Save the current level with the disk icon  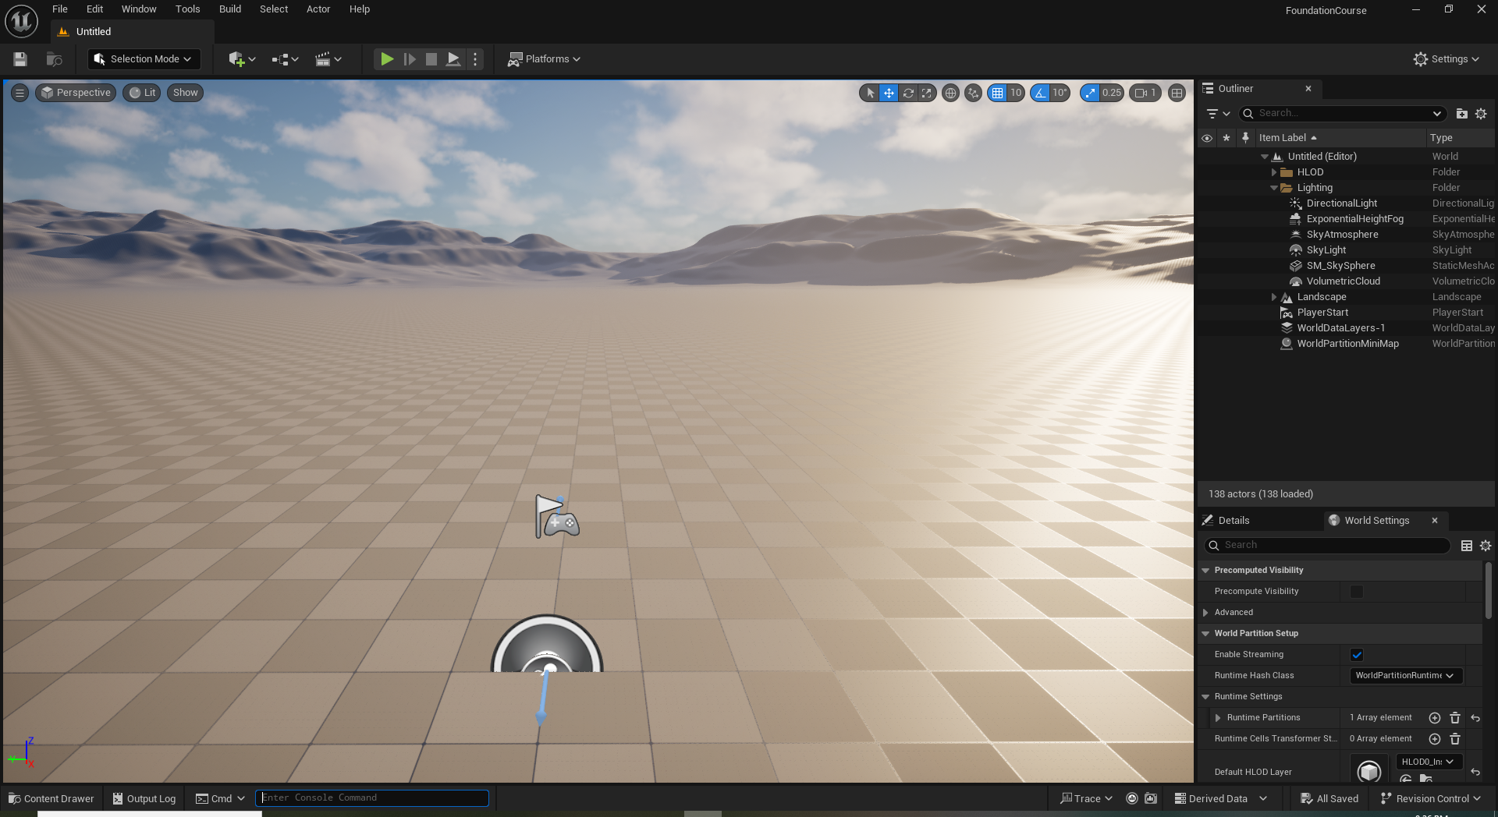[x=20, y=59]
